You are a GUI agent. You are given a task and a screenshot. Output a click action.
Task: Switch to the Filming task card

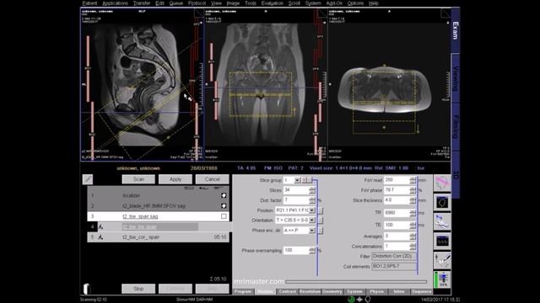(x=456, y=127)
